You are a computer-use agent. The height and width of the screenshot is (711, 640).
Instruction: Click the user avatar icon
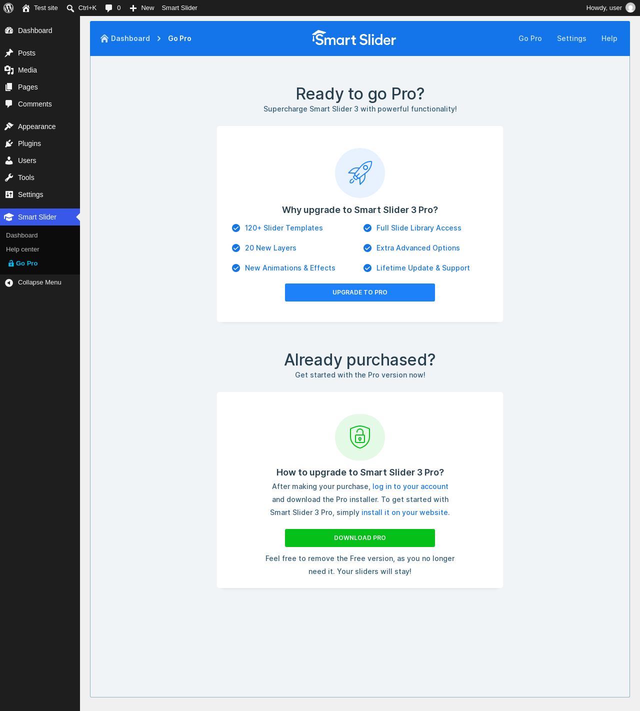tap(630, 8)
